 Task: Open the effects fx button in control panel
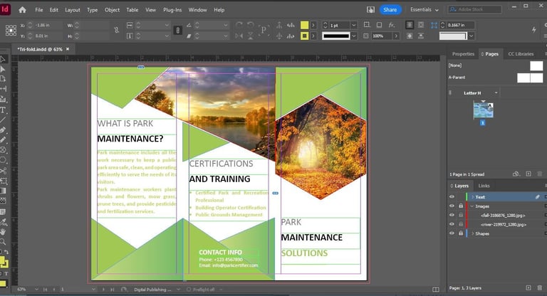point(393,23)
